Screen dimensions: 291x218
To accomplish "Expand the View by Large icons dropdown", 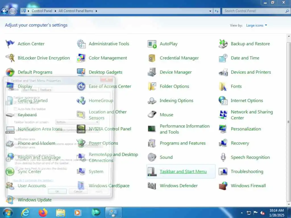I will coord(257,25).
